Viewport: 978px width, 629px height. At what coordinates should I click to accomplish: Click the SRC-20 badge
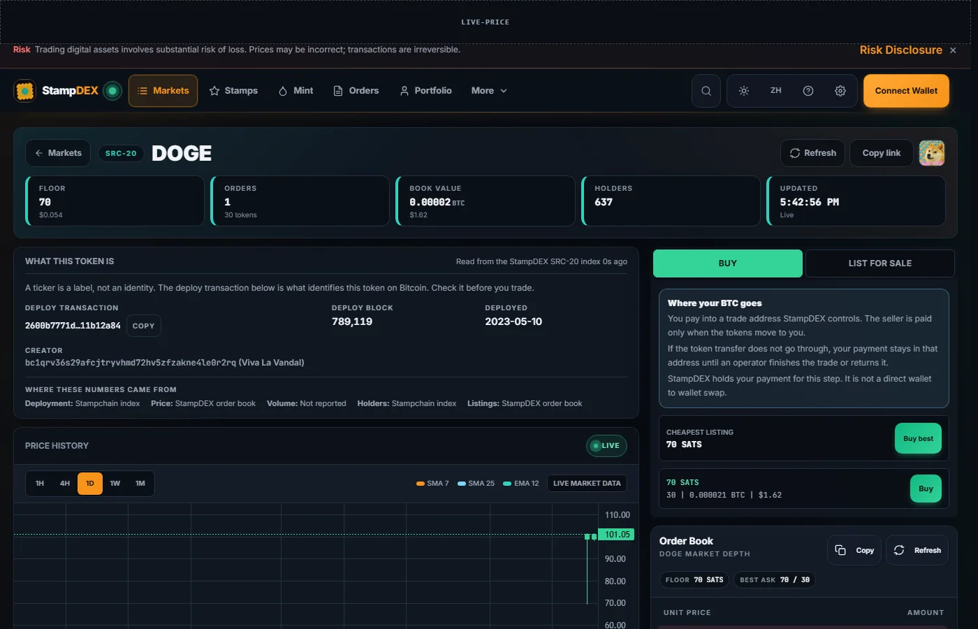pos(121,153)
